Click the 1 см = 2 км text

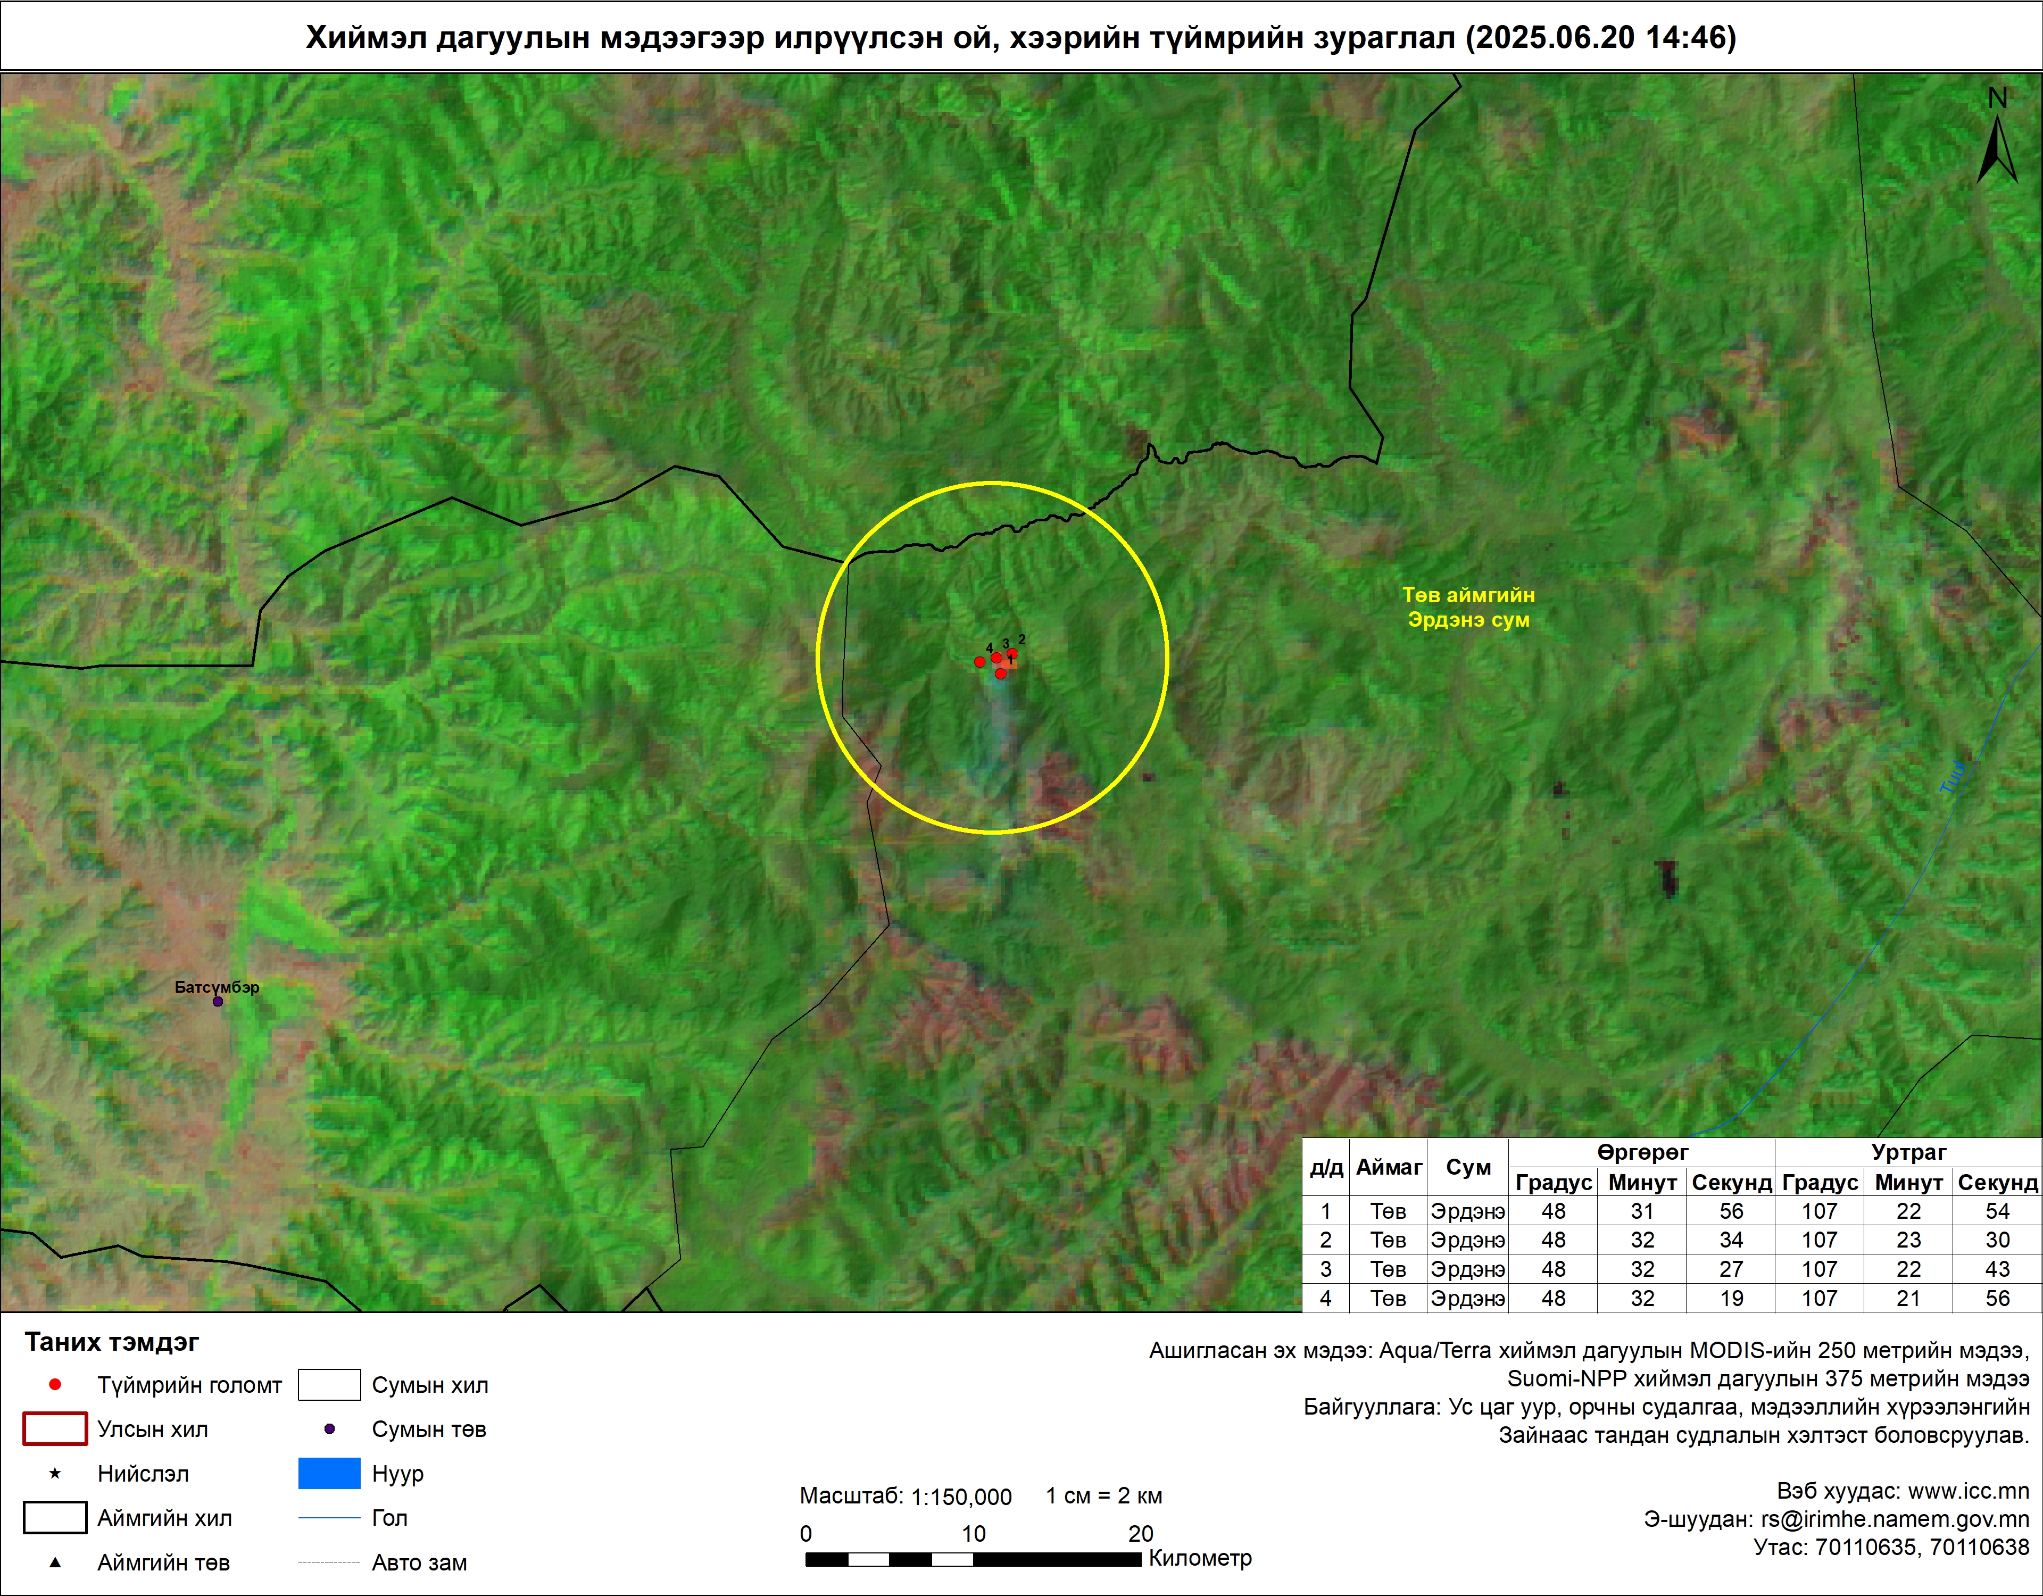pos(1104,1496)
